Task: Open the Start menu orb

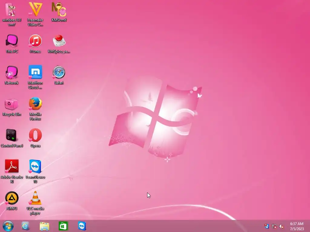Action: click(x=8, y=226)
